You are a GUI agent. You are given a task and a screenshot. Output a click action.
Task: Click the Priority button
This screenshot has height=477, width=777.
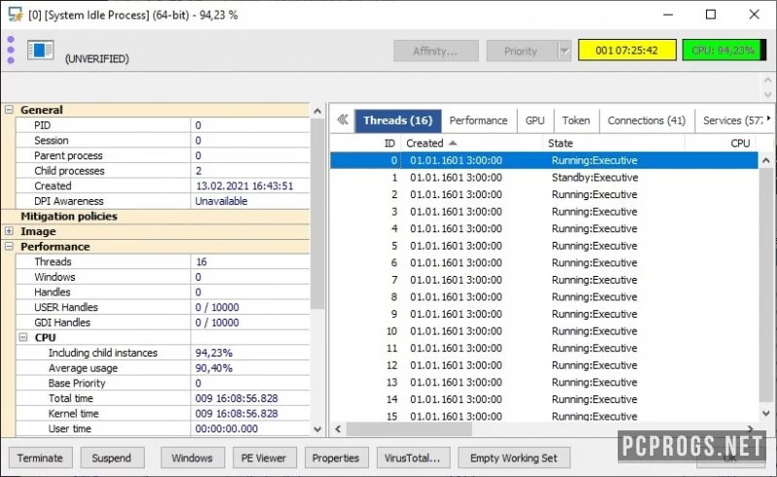[522, 51]
